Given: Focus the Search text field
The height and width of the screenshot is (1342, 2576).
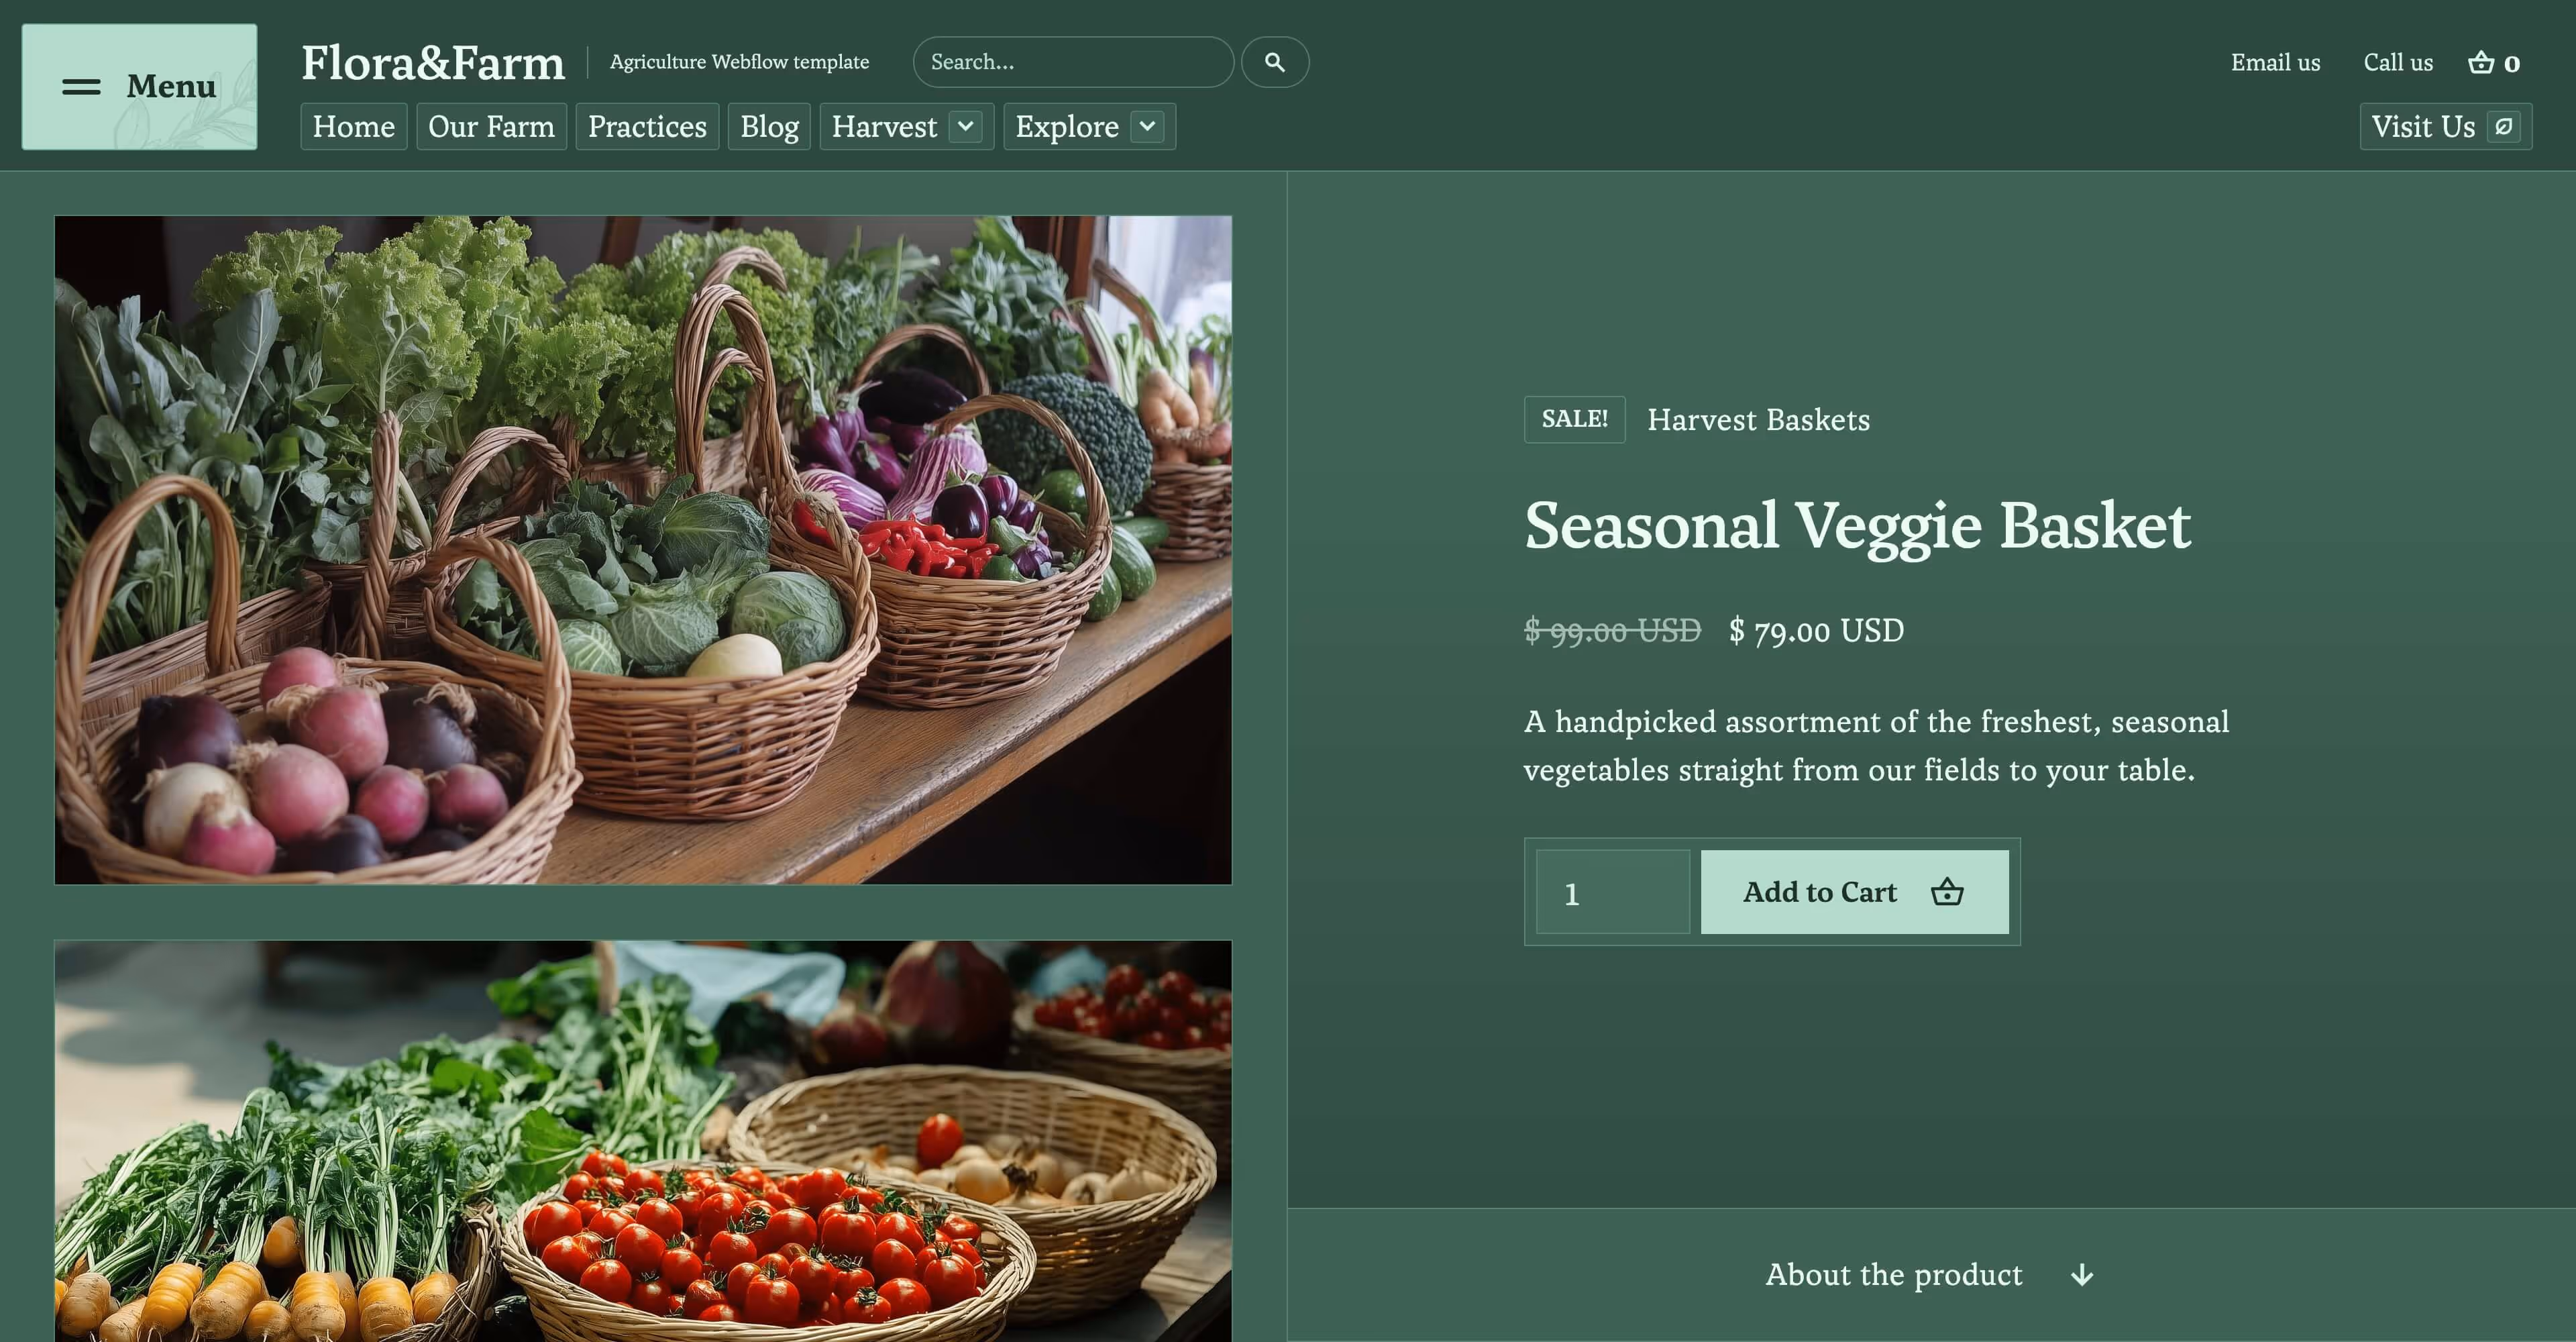Looking at the screenshot, I should pos(1073,62).
